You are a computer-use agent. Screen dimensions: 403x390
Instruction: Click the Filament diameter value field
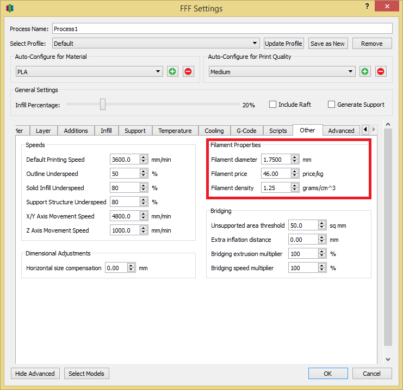point(276,160)
